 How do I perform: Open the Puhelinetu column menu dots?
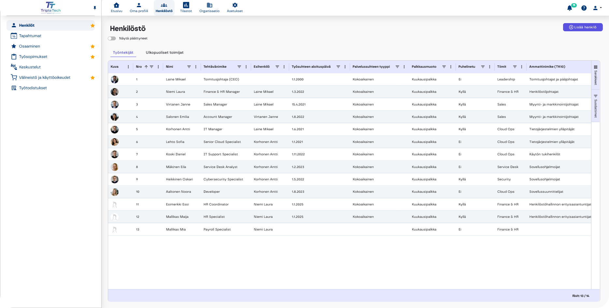489,67
